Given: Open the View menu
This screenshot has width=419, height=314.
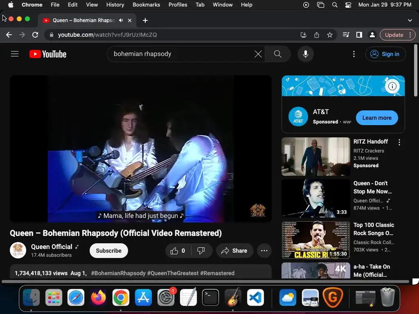Looking at the screenshot, I should (92, 5).
